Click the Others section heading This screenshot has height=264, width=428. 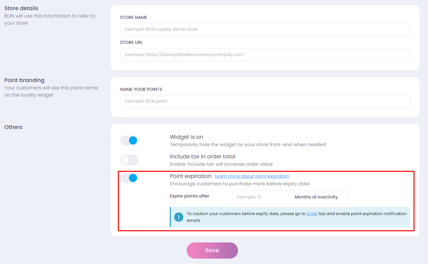tap(13, 127)
